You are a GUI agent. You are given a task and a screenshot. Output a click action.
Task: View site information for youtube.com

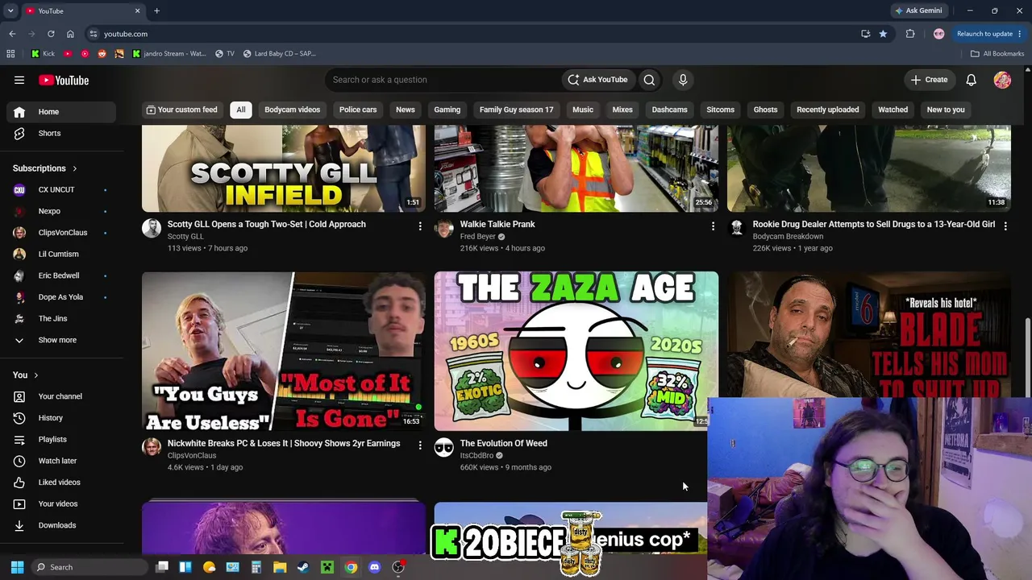click(x=94, y=34)
